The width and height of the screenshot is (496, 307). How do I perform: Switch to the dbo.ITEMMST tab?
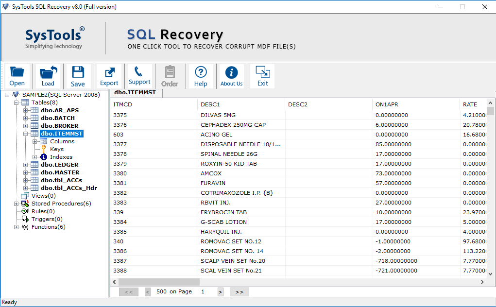coord(137,93)
